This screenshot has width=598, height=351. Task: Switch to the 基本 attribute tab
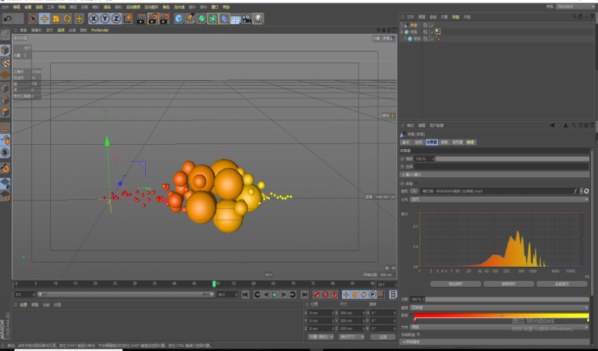point(406,142)
